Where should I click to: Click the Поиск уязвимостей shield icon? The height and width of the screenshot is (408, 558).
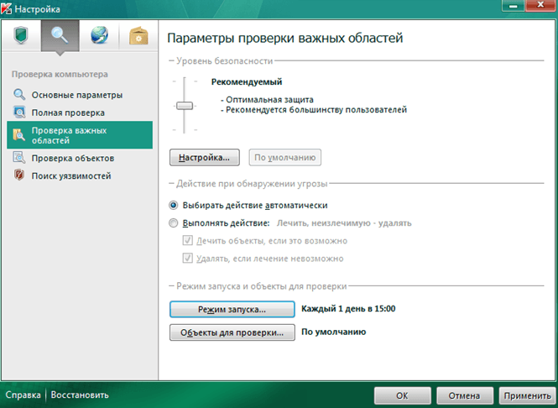click(19, 175)
